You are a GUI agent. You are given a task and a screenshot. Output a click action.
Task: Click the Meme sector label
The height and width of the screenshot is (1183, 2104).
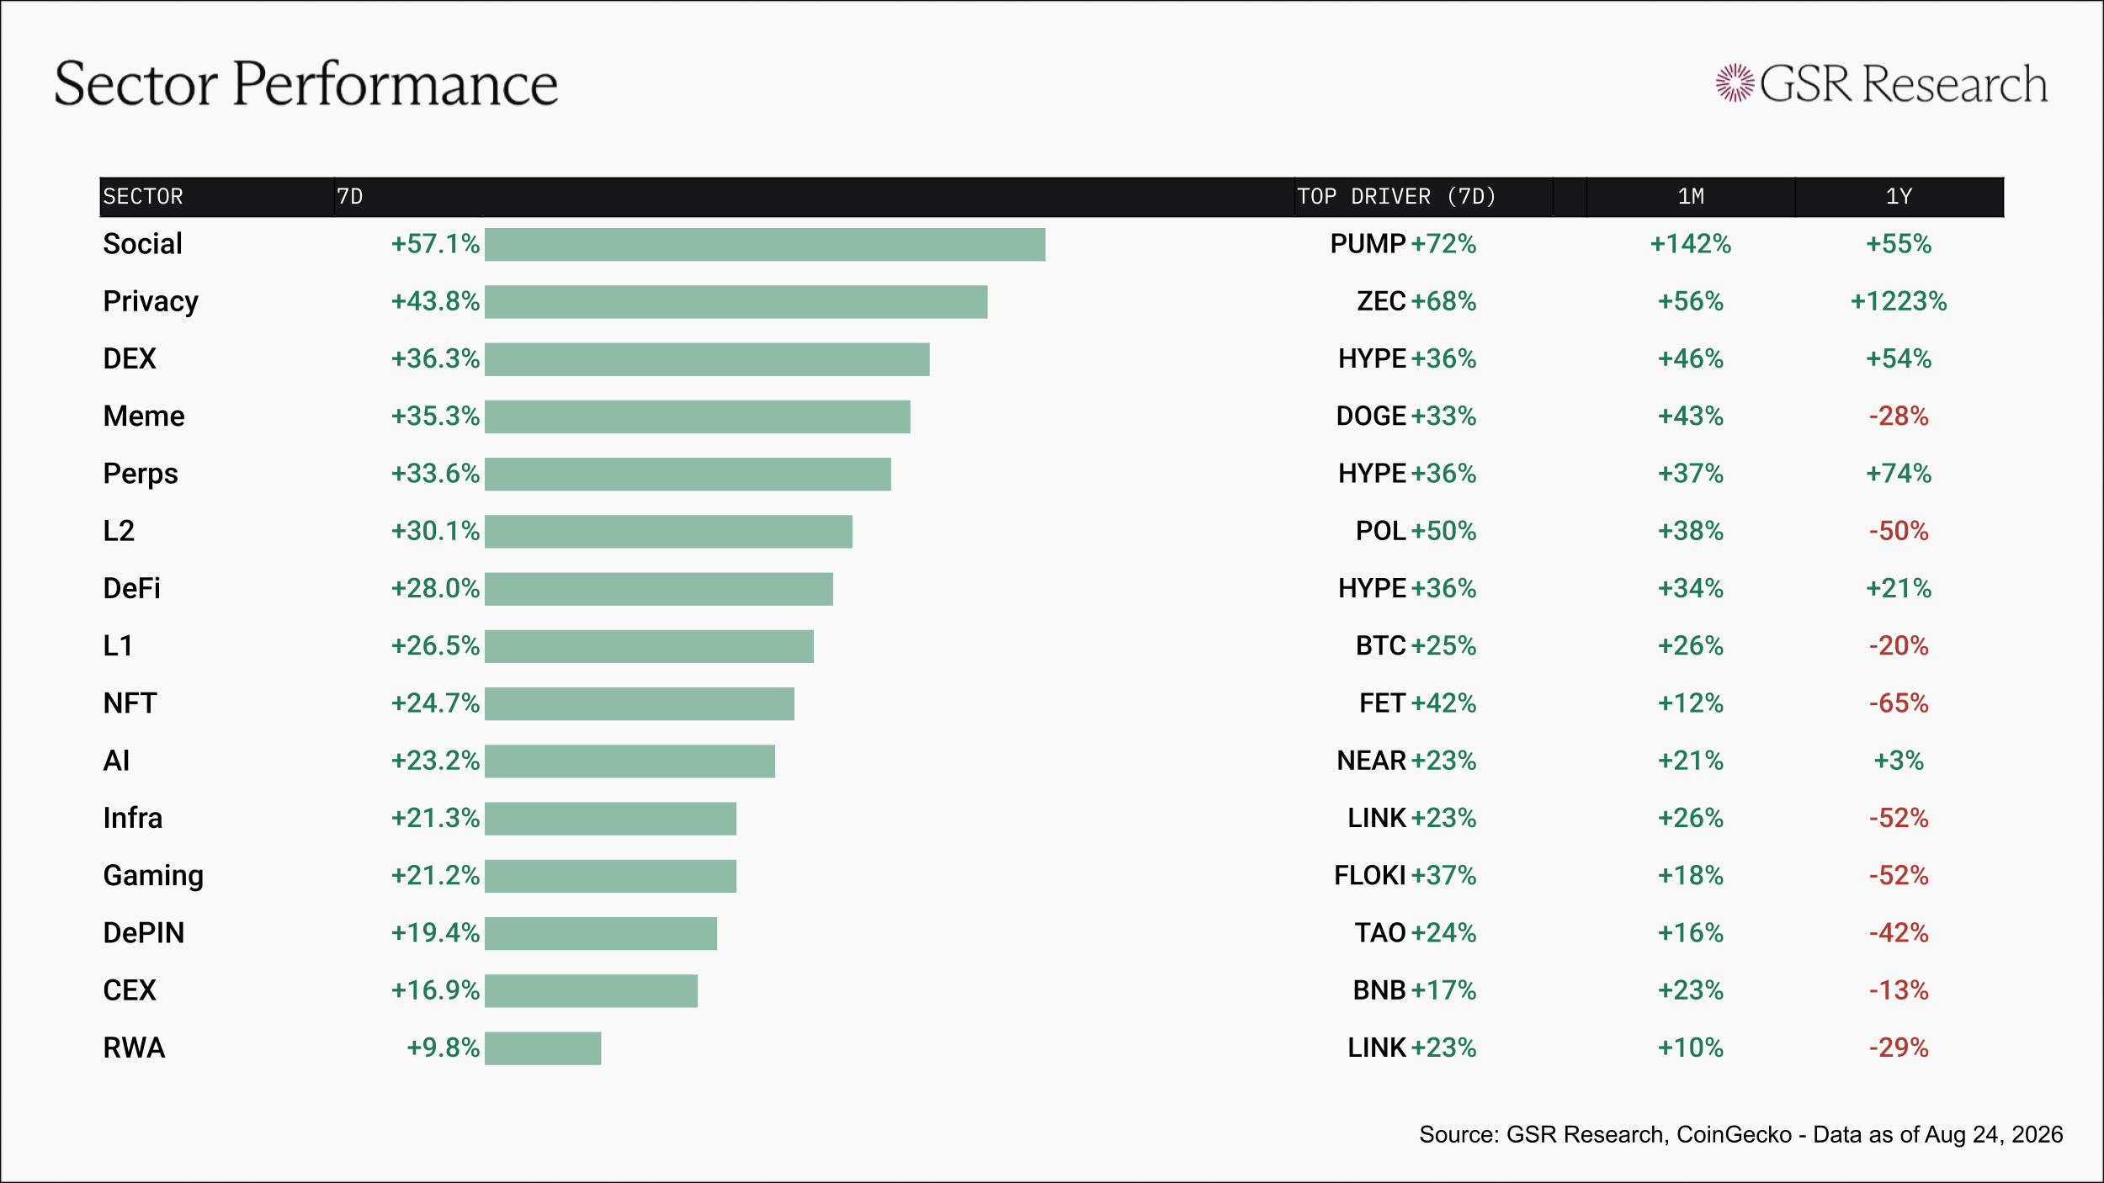tap(144, 416)
